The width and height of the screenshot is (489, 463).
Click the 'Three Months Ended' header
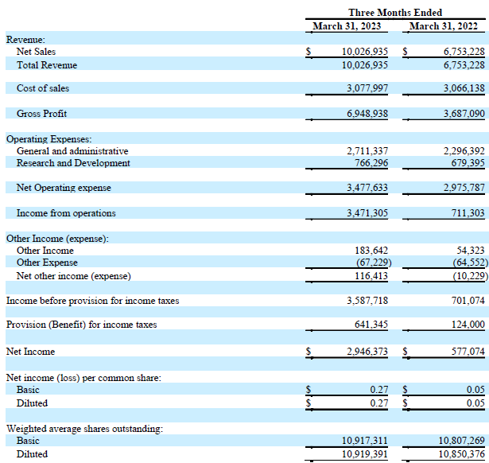[395, 13]
